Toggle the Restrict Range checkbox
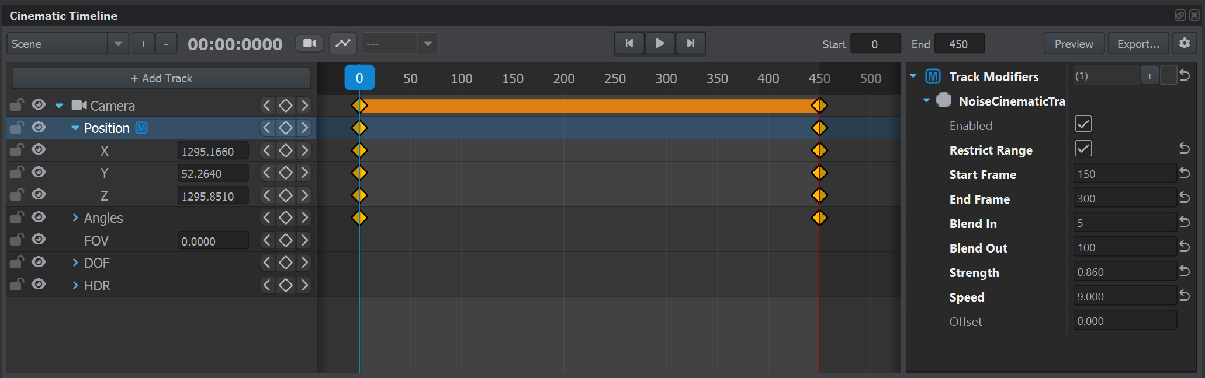 [1083, 149]
